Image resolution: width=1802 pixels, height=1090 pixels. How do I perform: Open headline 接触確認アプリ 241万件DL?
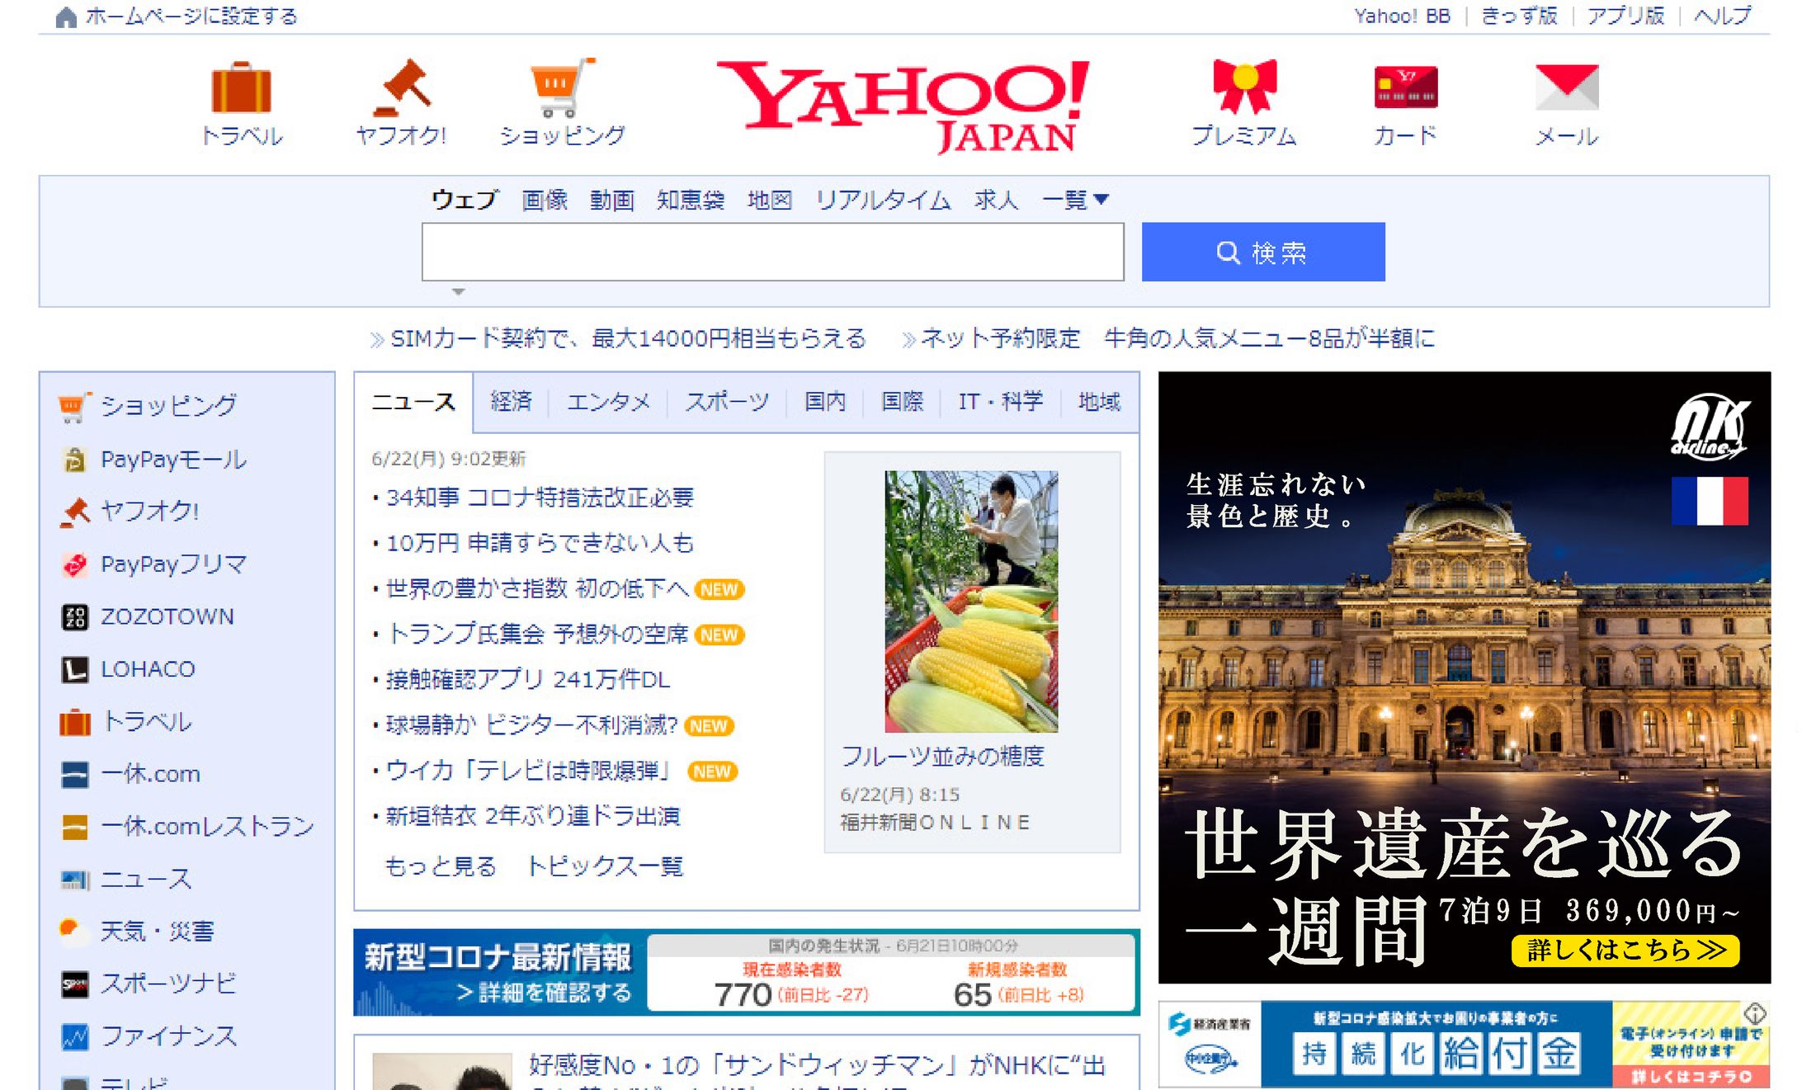(528, 679)
